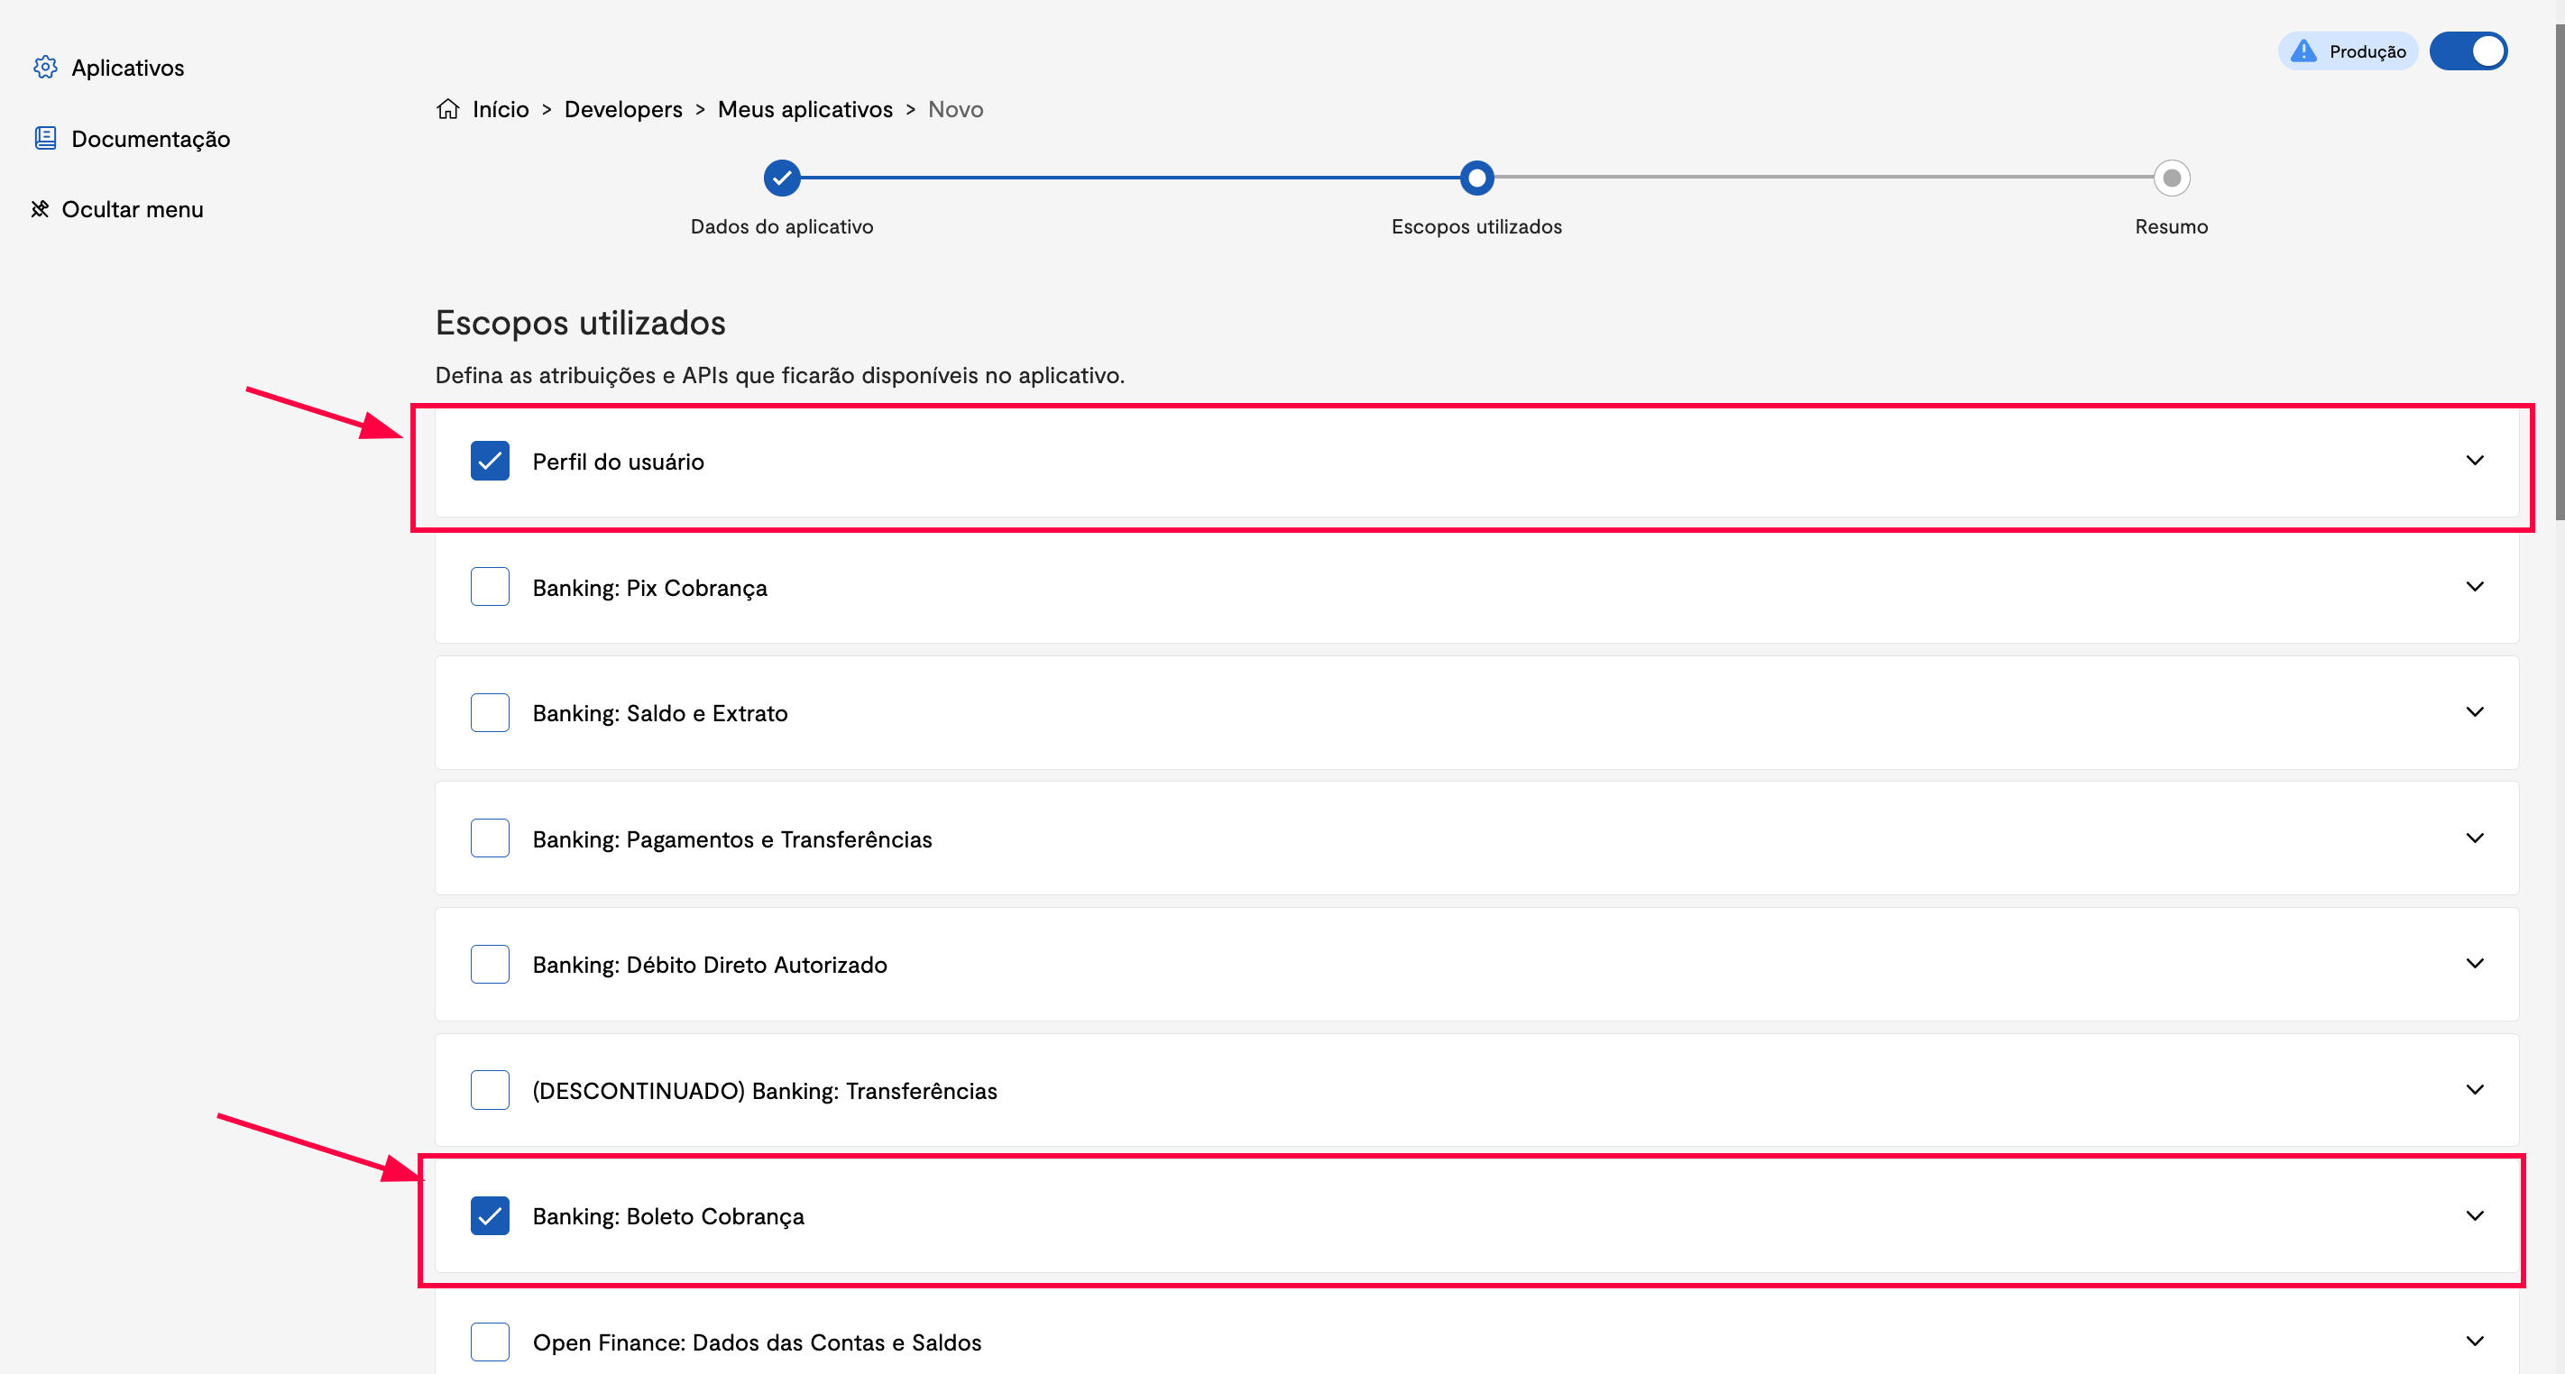This screenshot has width=2565, height=1374.
Task: Go to Meus aplicativos in the breadcrumb
Action: 804,109
